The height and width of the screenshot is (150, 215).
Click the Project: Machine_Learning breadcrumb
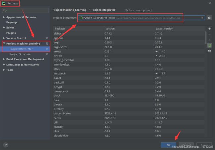click(x=69, y=10)
